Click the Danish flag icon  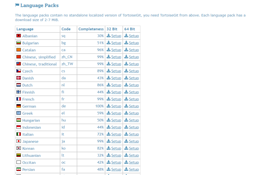[19, 78]
